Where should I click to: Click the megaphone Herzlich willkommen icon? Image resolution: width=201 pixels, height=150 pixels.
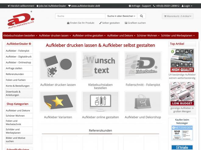point(9,6)
